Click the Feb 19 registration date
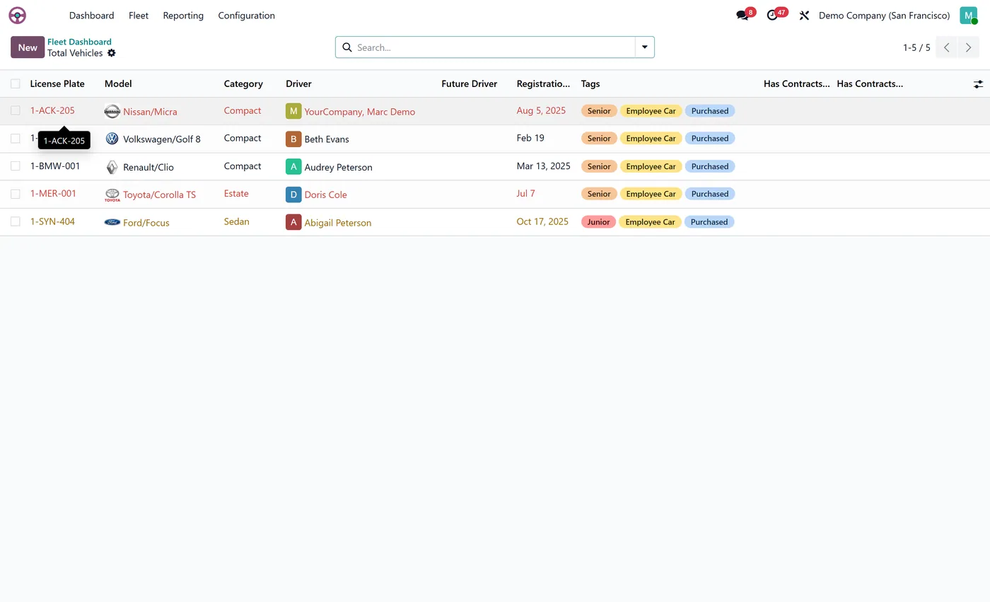This screenshot has height=602, width=990. [530, 138]
